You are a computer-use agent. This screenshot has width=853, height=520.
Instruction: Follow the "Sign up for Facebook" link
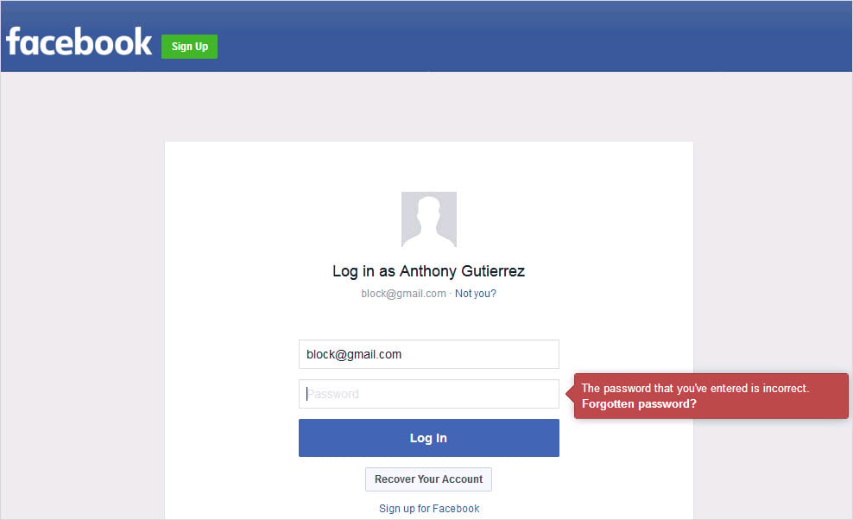pos(429,509)
